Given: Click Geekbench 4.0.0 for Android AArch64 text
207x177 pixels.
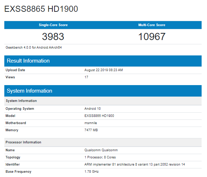Looking at the screenshot, I should pyautogui.click(x=33, y=47).
